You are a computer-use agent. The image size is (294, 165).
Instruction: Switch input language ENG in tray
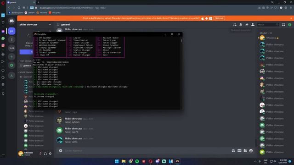(266, 161)
